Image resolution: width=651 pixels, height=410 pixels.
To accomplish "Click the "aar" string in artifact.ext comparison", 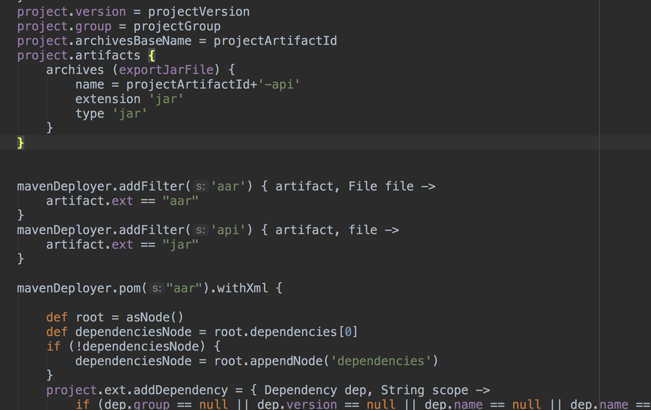I will tap(180, 201).
